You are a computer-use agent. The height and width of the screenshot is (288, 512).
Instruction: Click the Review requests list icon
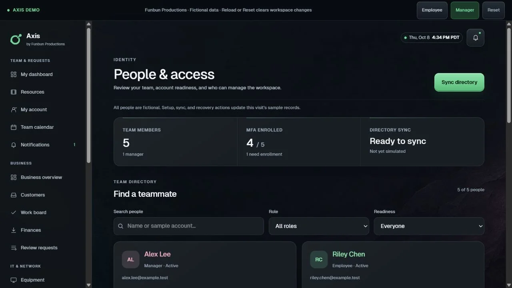tap(14, 248)
